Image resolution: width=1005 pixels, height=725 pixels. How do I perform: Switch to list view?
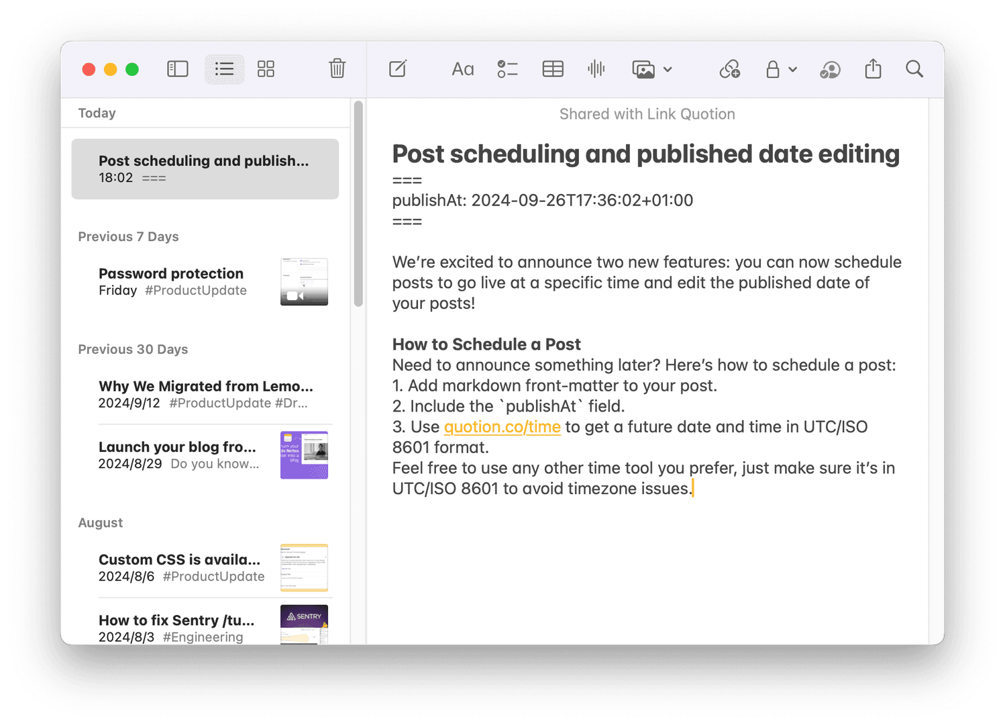[224, 69]
